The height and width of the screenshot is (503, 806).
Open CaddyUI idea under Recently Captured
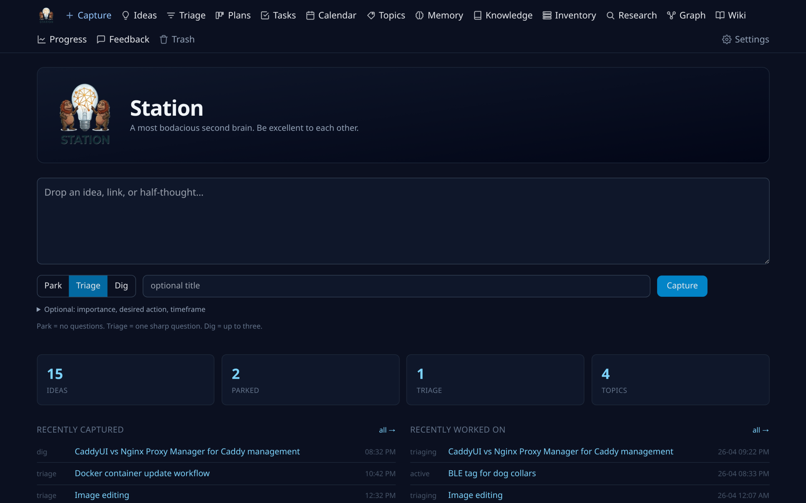pyautogui.click(x=187, y=451)
